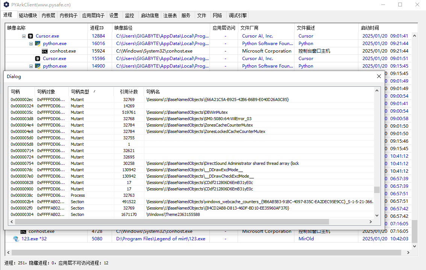The image size is (426, 270).
Task: Collapse the Cursor.exe 12884 process tree
Action: pos(24,36)
